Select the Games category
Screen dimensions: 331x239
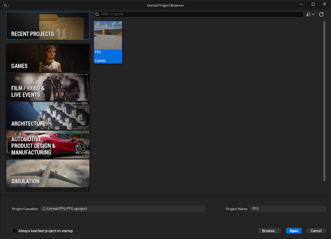pyautogui.click(x=48, y=58)
